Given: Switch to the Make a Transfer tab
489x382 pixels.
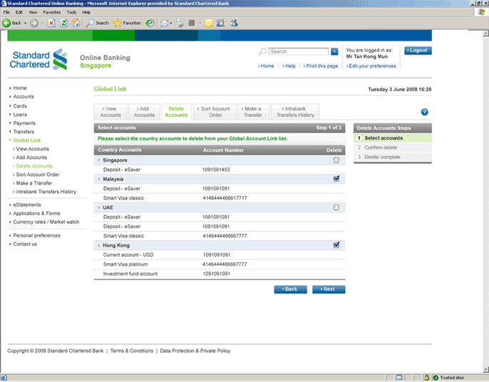Looking at the screenshot, I should [252, 112].
